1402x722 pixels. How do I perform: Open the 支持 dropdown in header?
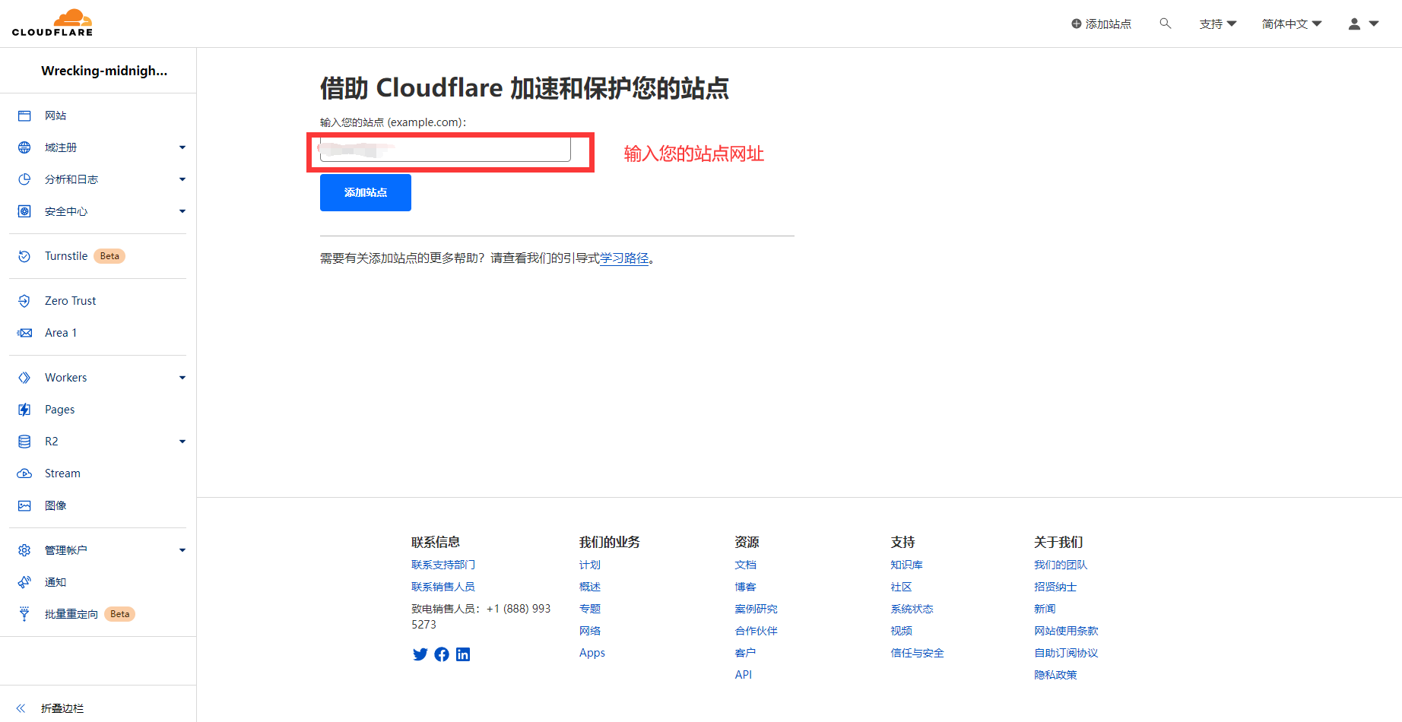click(1217, 24)
